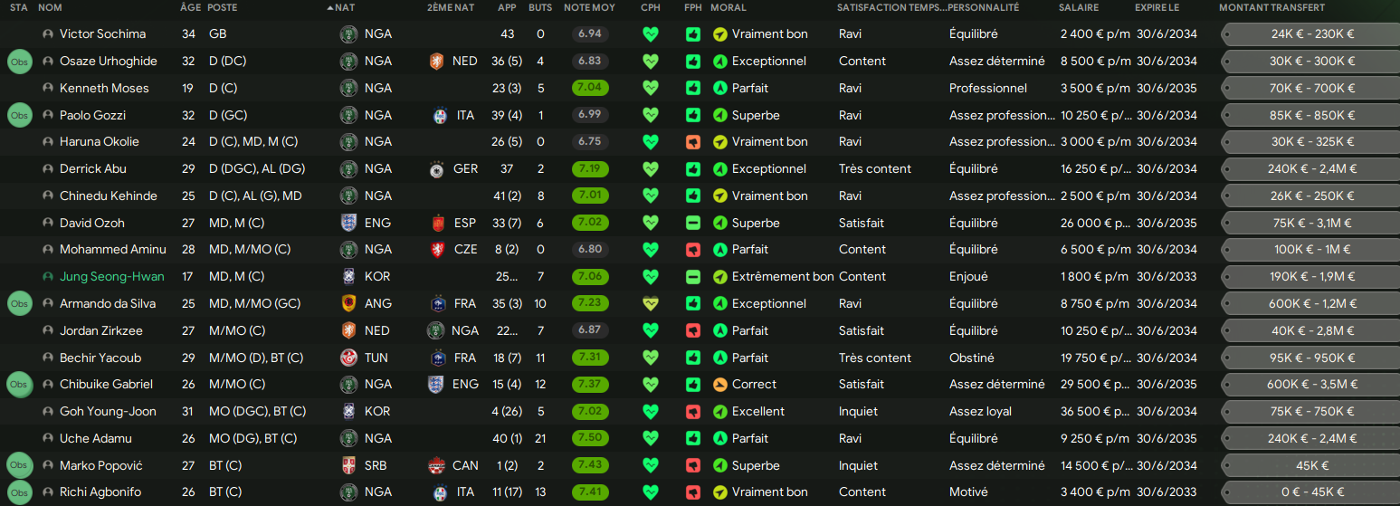Click Osaze Urhoghide's Netherlands second-nationality flag
1400x506 pixels.
click(x=438, y=62)
